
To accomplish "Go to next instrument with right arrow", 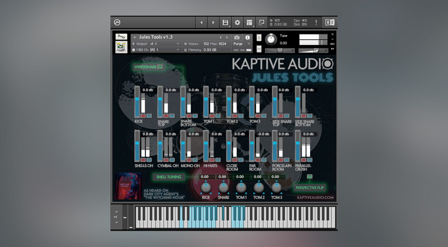I will tap(213, 22).
